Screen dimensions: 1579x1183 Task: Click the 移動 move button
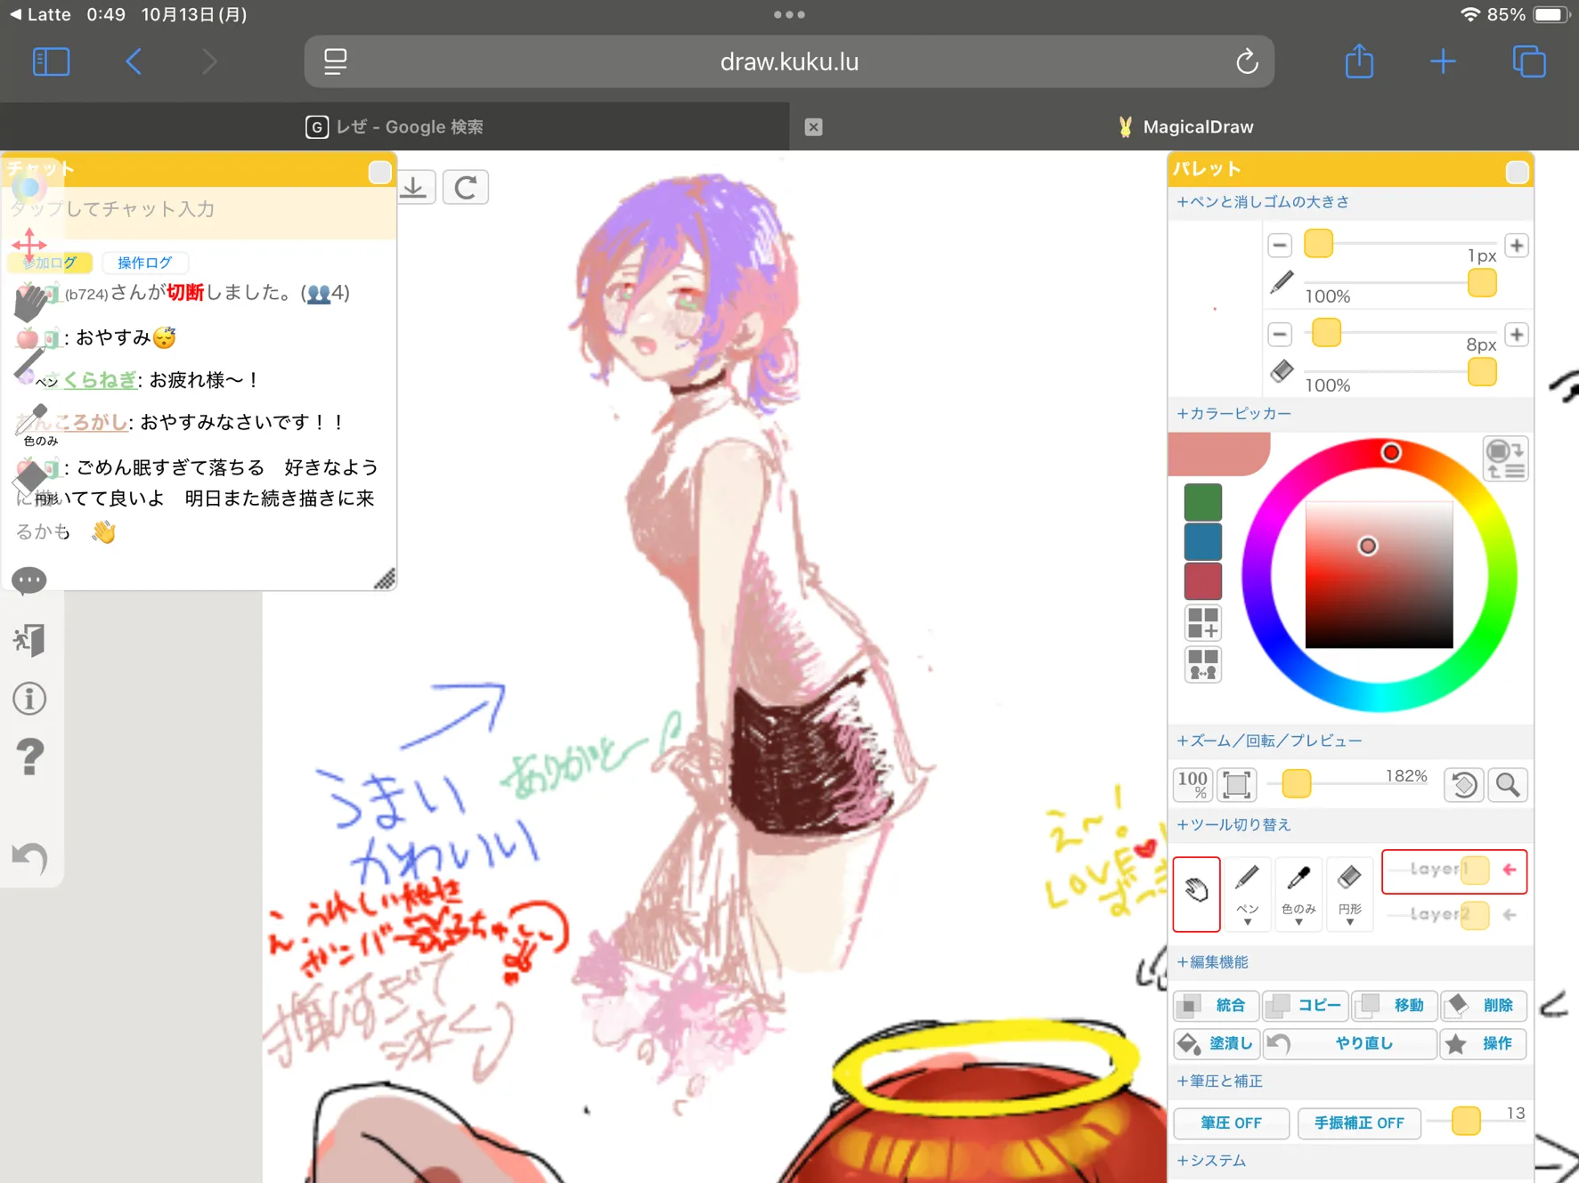1394,1005
